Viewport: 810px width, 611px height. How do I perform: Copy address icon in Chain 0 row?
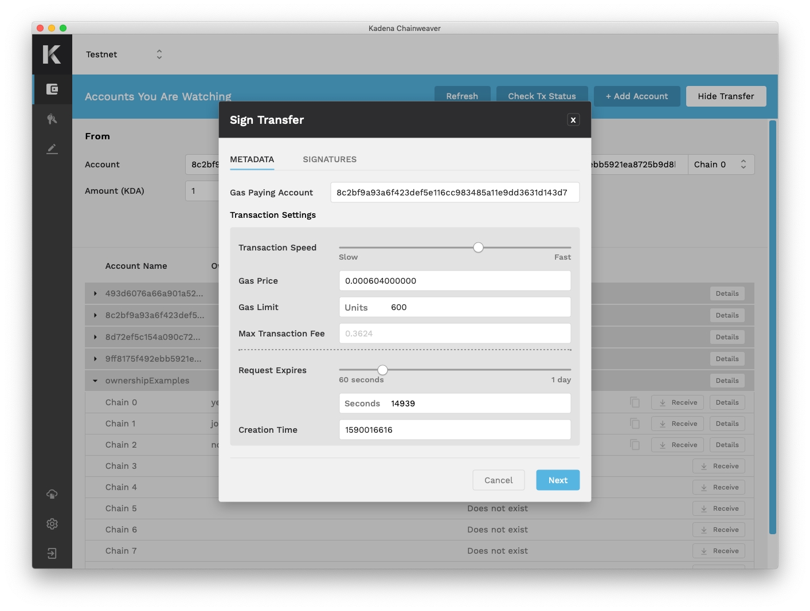coord(635,402)
